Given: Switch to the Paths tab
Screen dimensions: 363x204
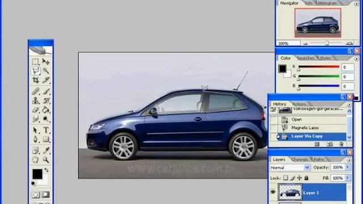Looking at the screenshot, I should coord(319,159).
